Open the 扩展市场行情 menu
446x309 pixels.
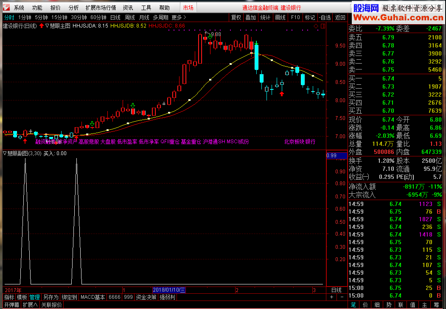[101, 8]
